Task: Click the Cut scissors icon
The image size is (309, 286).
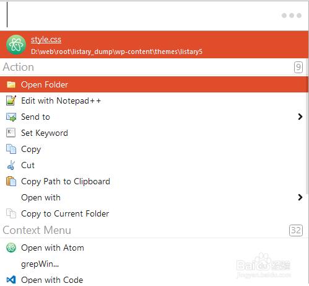Action: point(11,165)
